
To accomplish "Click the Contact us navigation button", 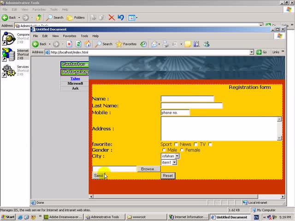I will point(75,64).
